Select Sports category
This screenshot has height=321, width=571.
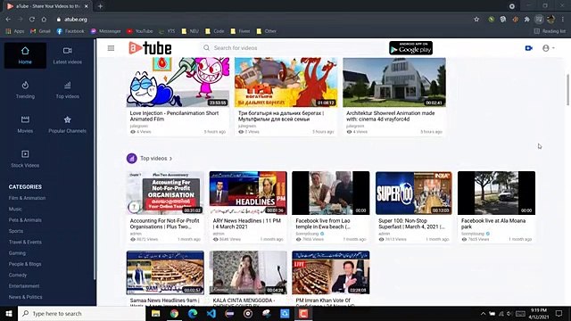tap(16, 231)
